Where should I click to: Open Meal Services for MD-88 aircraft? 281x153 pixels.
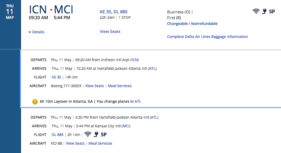pyautogui.click(x=100, y=143)
